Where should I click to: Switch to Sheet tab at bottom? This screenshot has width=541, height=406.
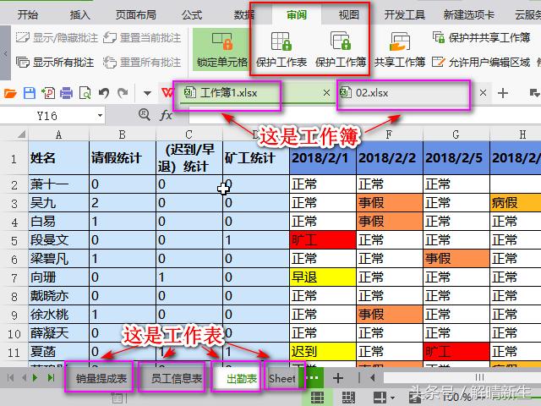pos(282,378)
